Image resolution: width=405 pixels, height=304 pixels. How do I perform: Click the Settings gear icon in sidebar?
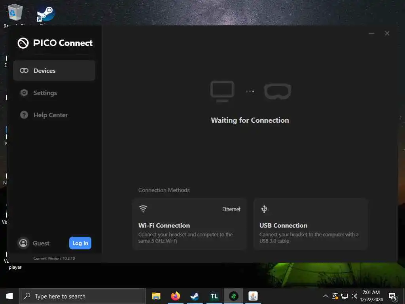24,93
